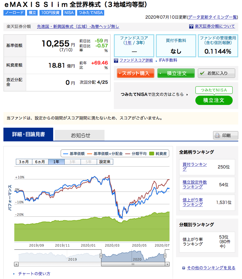Click the 18.81 億円 net asset value
This screenshot has width=242, height=279.
click(62, 65)
